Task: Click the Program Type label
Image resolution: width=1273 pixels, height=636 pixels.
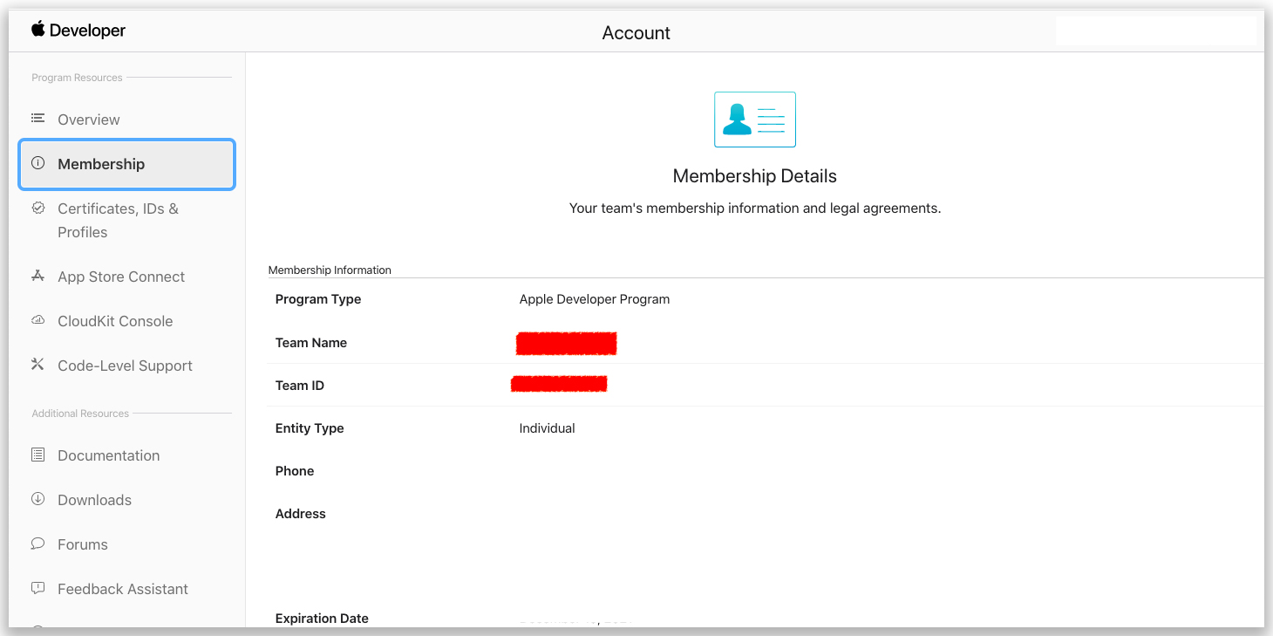Action: click(x=318, y=299)
